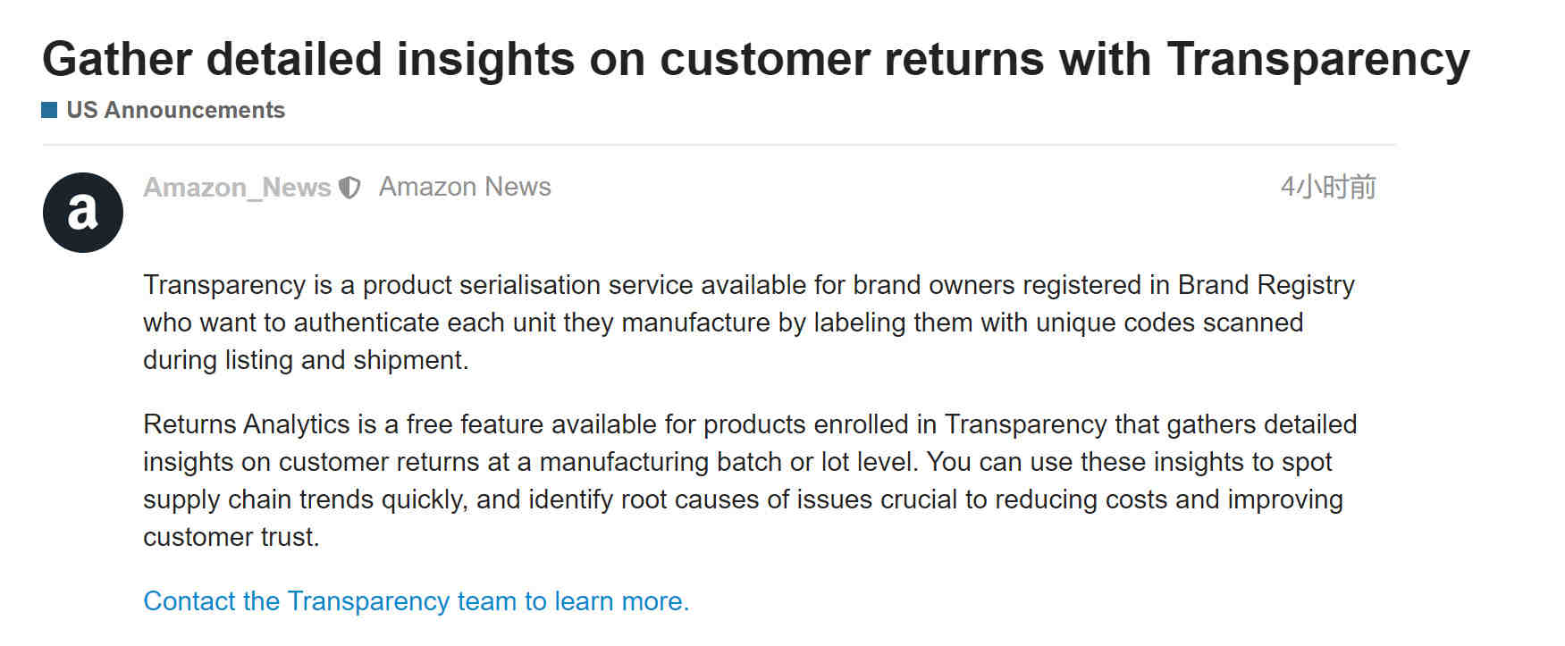Click the phrase "unique codes scanned"

point(1169,323)
